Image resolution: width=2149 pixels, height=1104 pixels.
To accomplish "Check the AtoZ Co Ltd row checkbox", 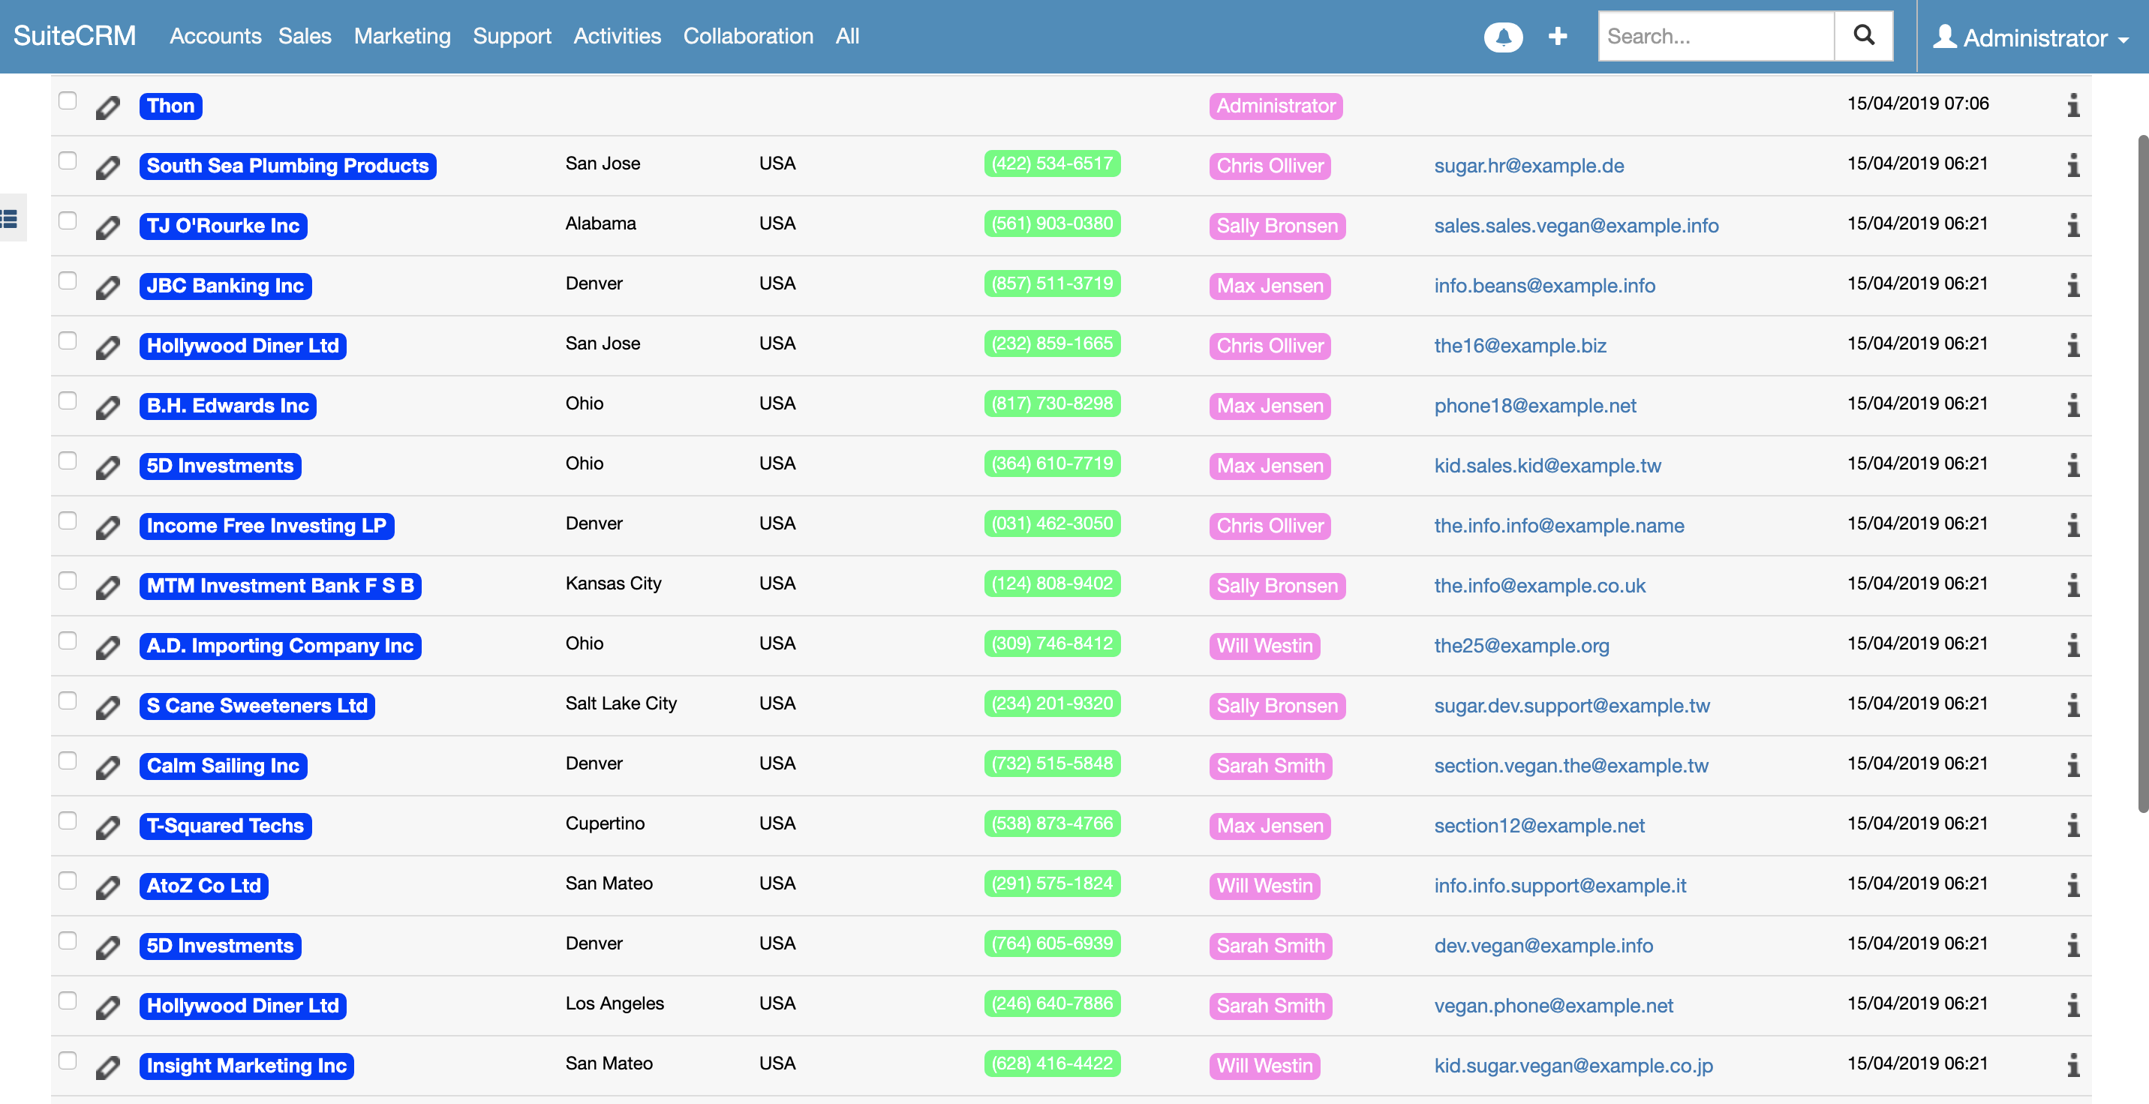I will click(x=68, y=881).
